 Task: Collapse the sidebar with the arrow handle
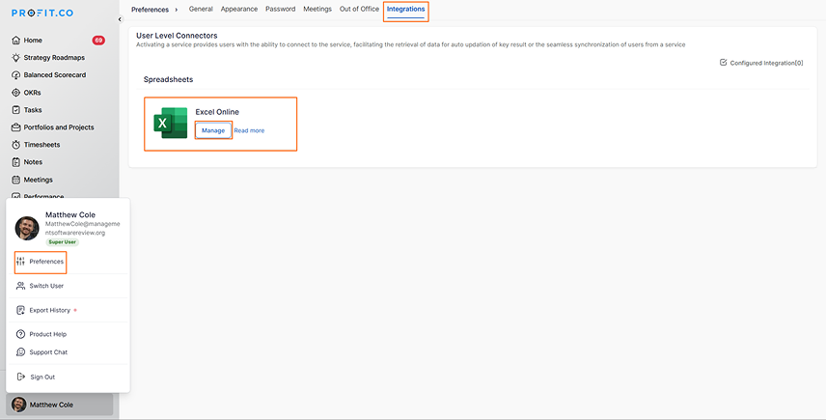pos(120,19)
